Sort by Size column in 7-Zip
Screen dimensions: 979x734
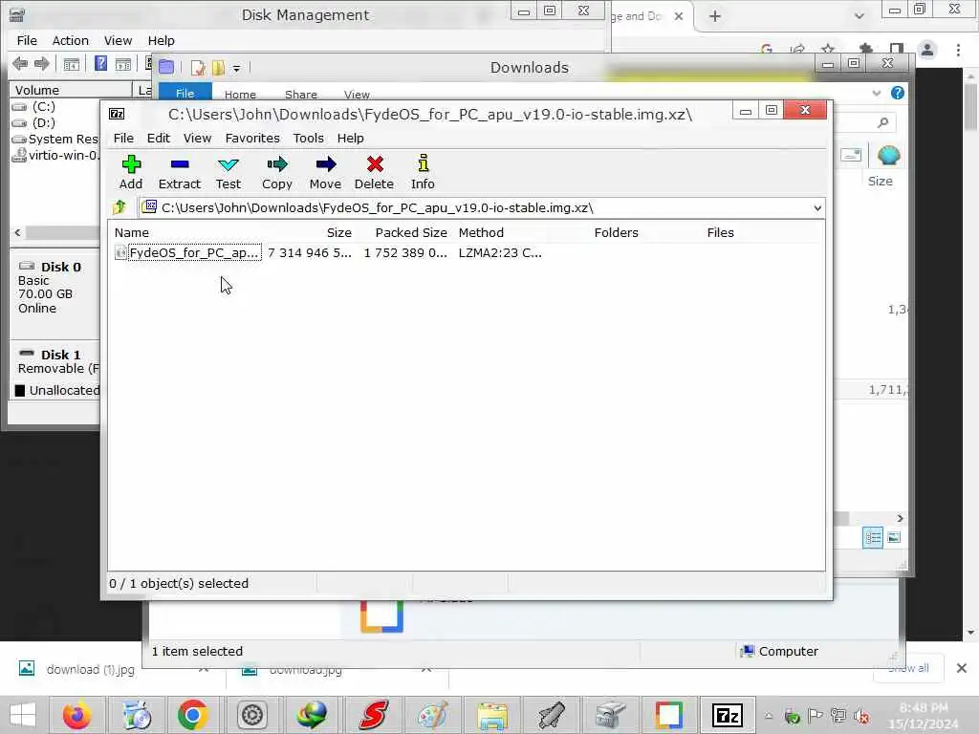pos(339,233)
